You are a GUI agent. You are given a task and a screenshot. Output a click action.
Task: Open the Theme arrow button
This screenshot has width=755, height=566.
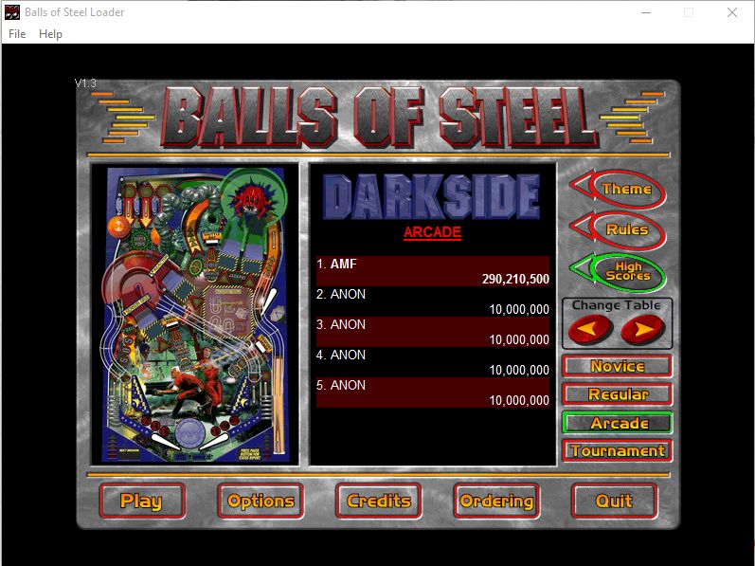(620, 189)
